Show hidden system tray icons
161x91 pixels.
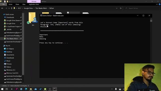[112, 89]
